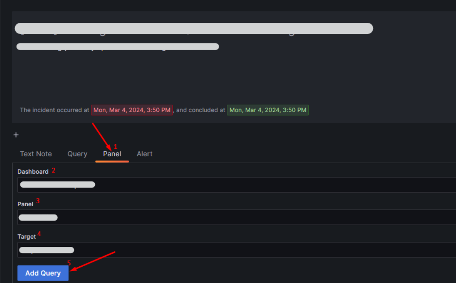The image size is (456, 283).
Task: Click the Panel label above second field
Action: 25,204
